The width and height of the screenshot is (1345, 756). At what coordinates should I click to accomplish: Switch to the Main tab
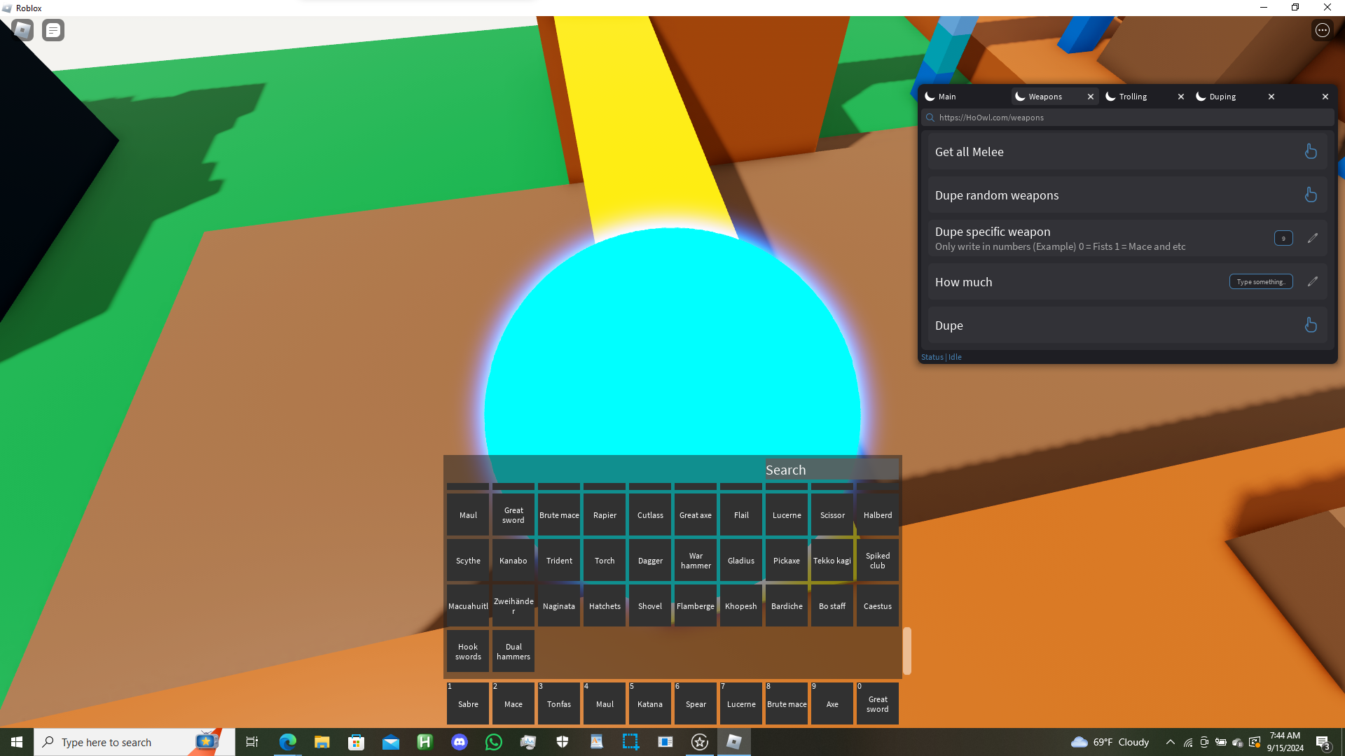click(x=965, y=97)
